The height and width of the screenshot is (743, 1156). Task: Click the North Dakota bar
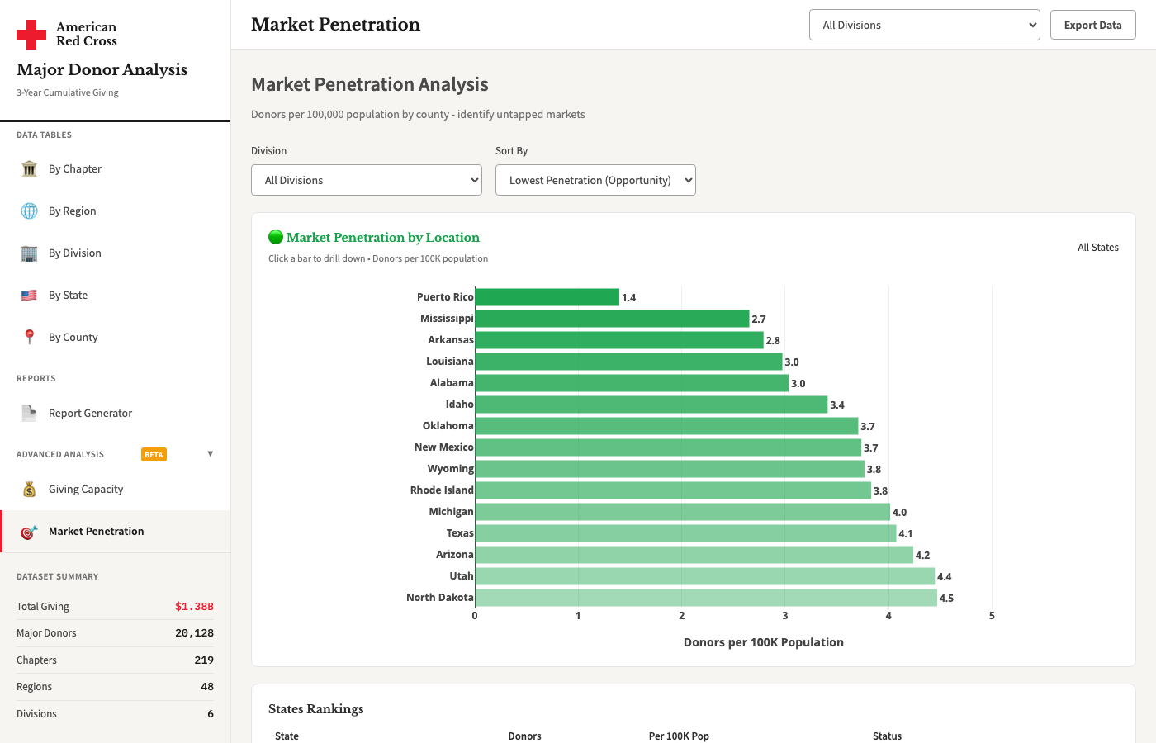coord(706,598)
